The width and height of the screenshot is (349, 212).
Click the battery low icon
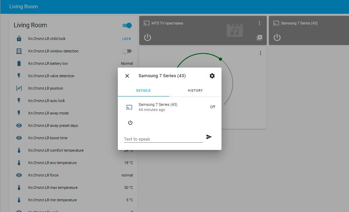(x=19, y=63)
